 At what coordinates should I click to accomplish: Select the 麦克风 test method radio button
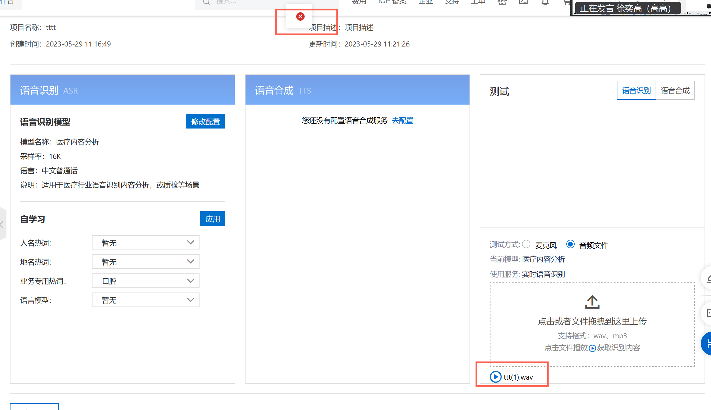(x=526, y=244)
